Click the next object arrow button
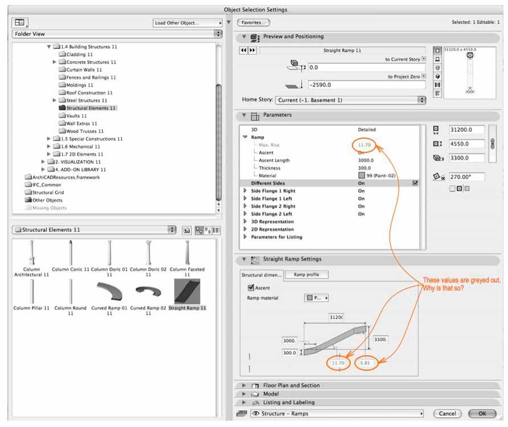The width and height of the screenshot is (508, 427). click(x=252, y=51)
